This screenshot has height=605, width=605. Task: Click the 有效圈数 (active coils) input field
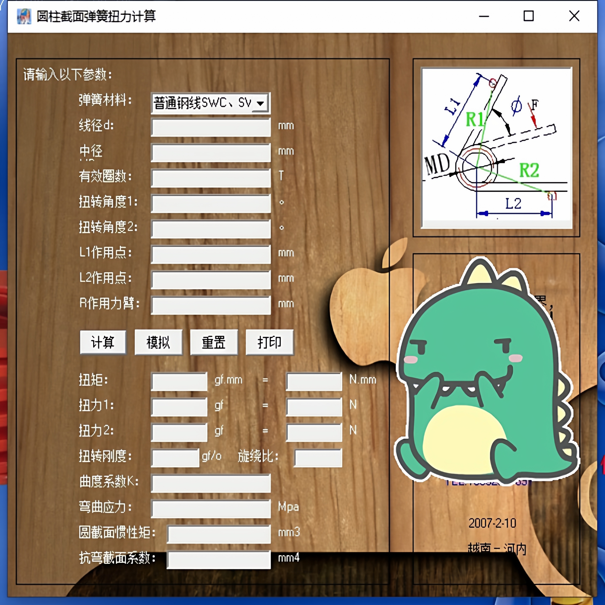[x=210, y=177]
